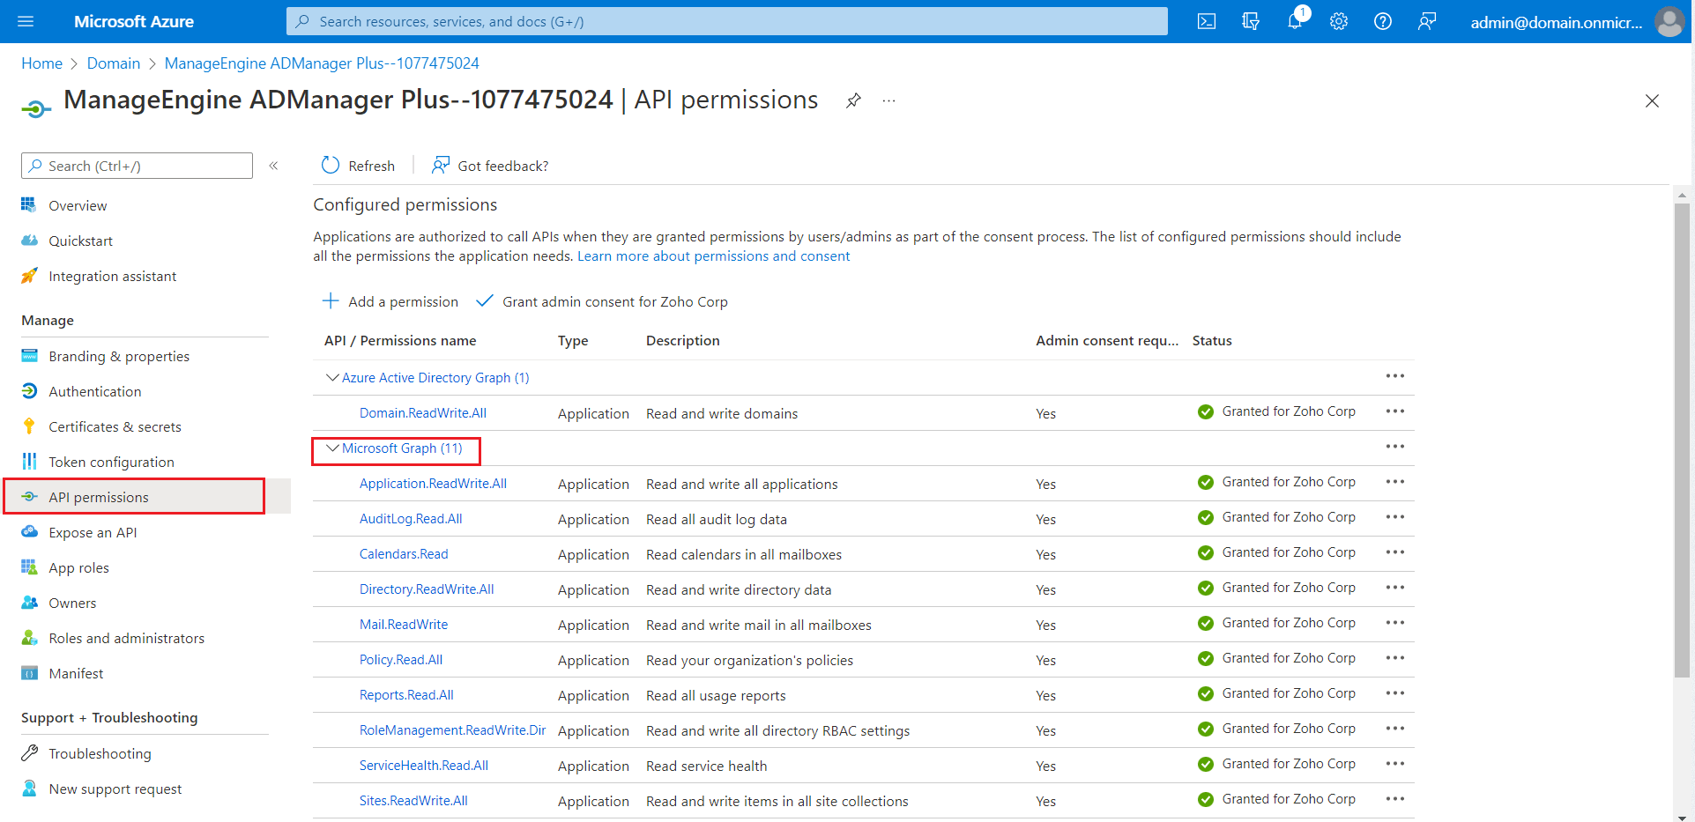Collapse the Microsoft Graph (11) section
Image resolution: width=1695 pixels, height=822 pixels.
click(332, 448)
